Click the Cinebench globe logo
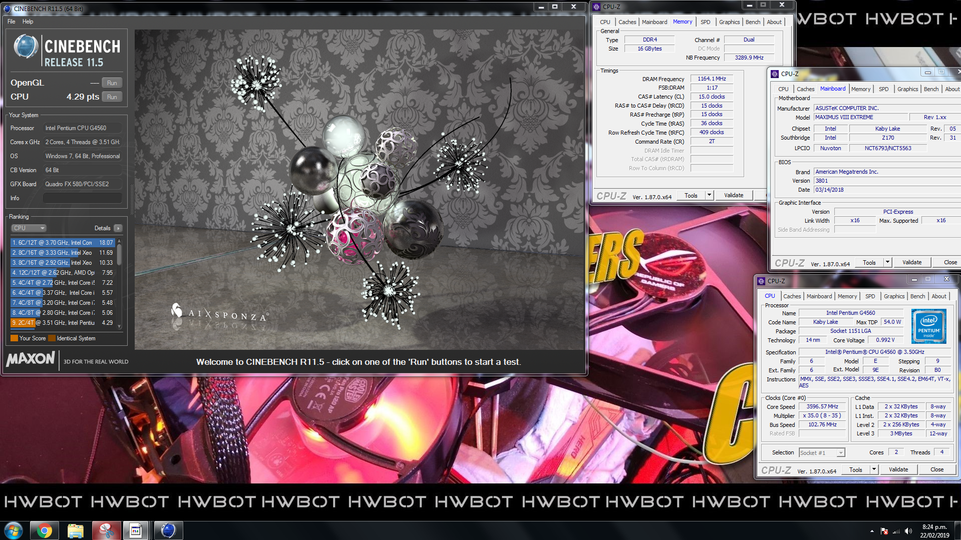Screen dimensions: 961x540 click(x=26, y=47)
